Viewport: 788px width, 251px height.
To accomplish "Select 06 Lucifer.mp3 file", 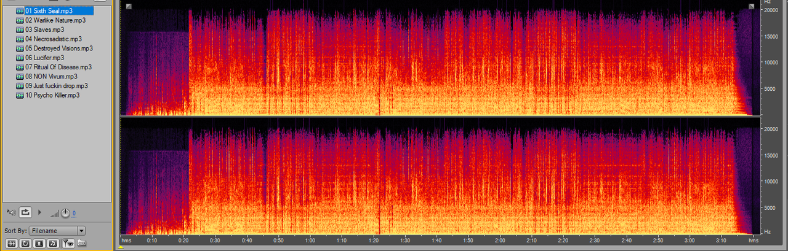I will click(40, 58).
